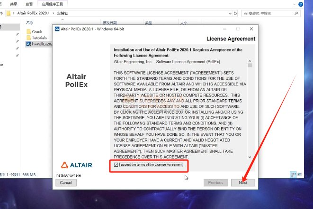
Task: Click the search magnifier icon
Action: 296,13
